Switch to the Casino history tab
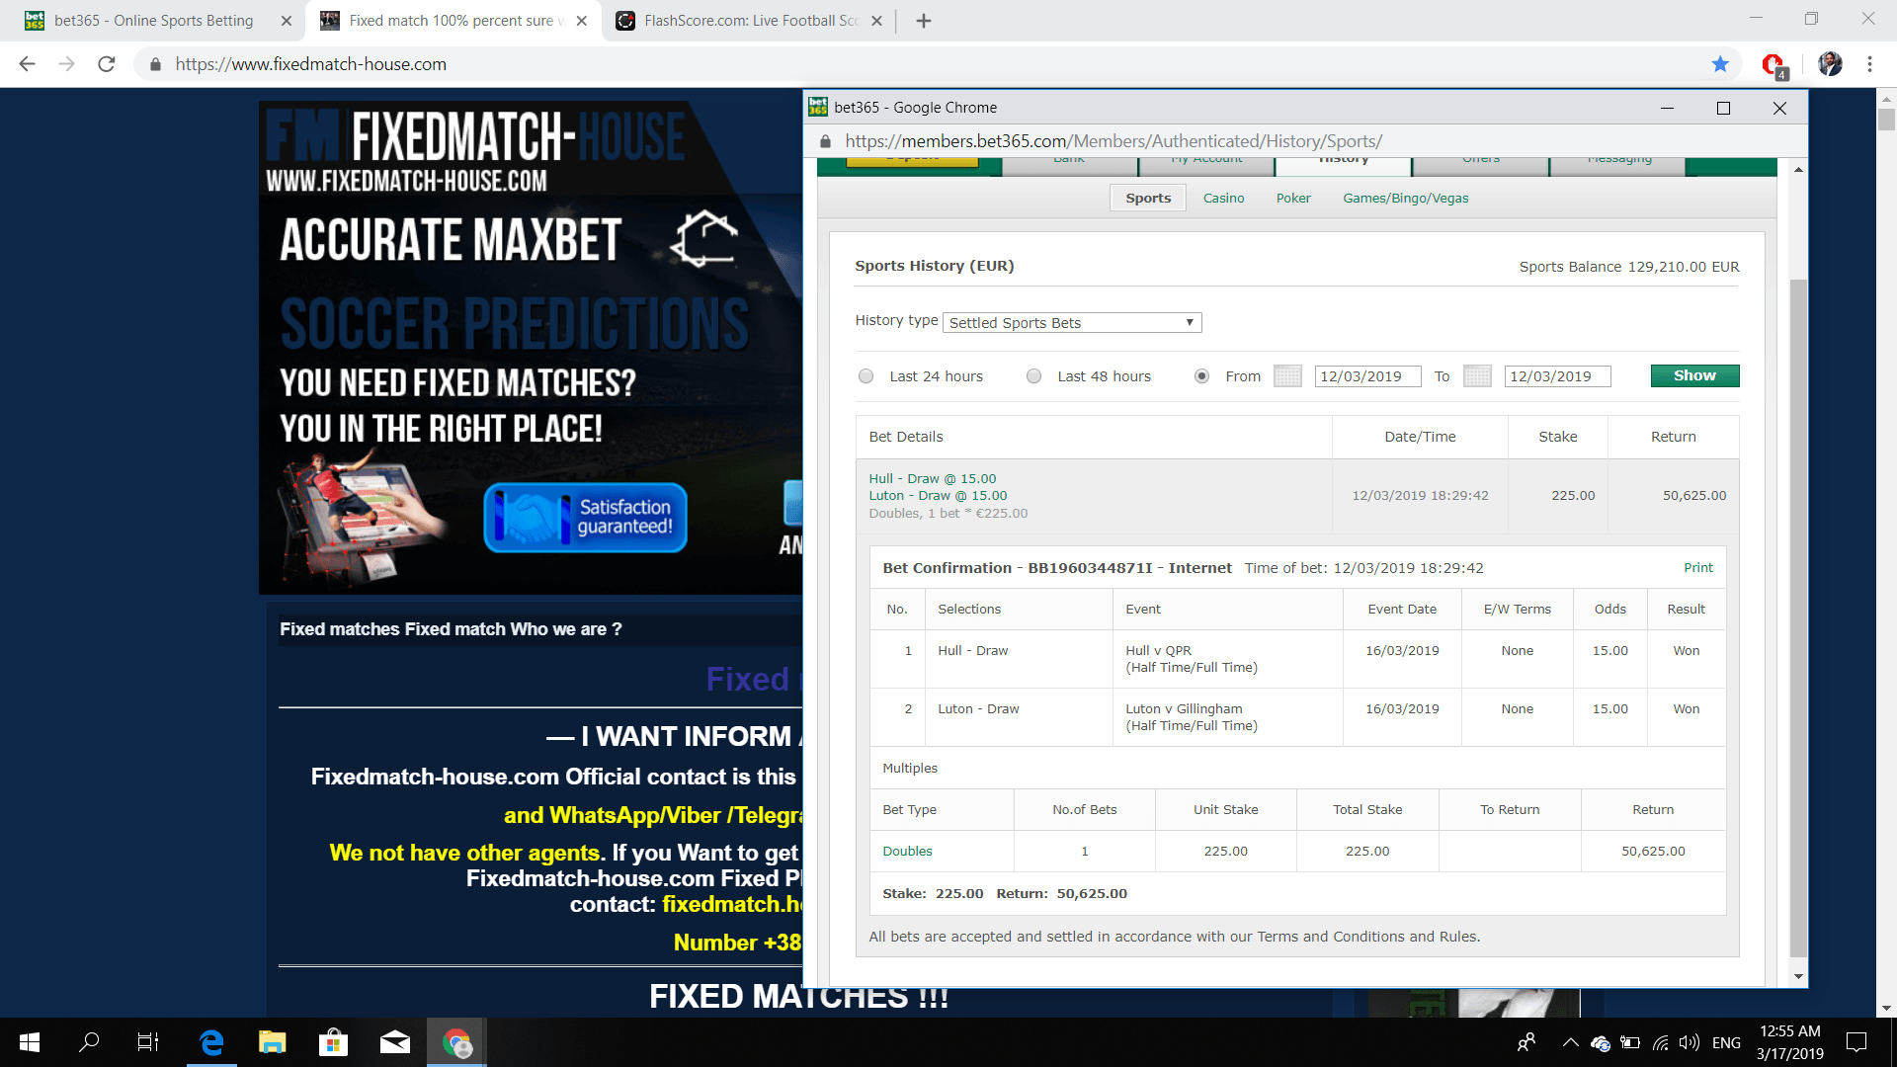The width and height of the screenshot is (1897, 1067). tap(1223, 199)
